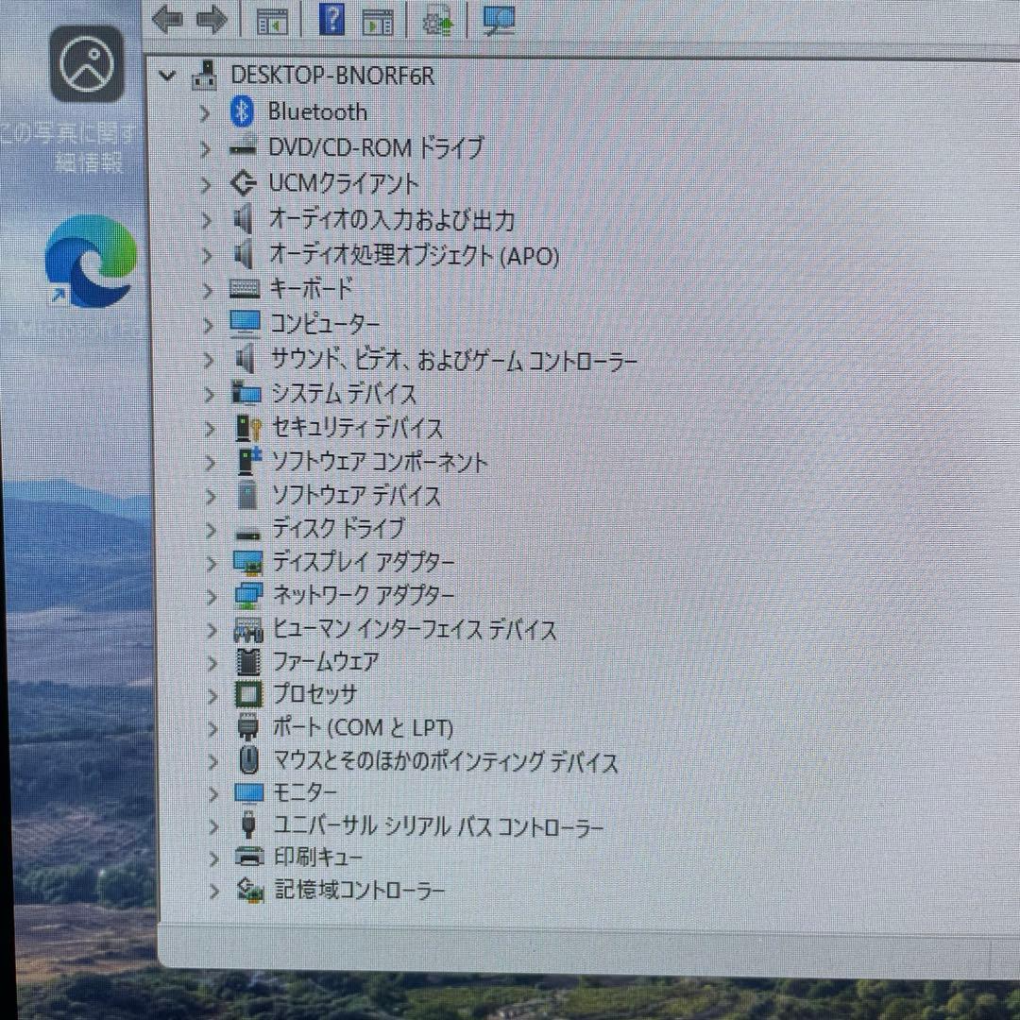
Task: Click the back navigation arrow
Action: [x=167, y=19]
